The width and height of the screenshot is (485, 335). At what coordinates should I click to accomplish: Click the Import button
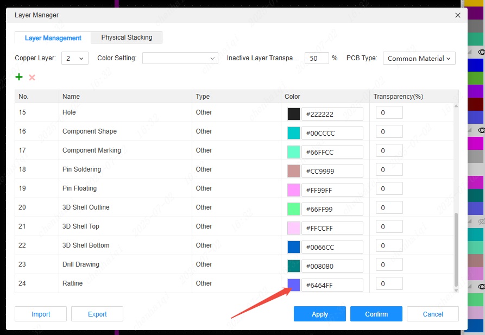(41, 314)
